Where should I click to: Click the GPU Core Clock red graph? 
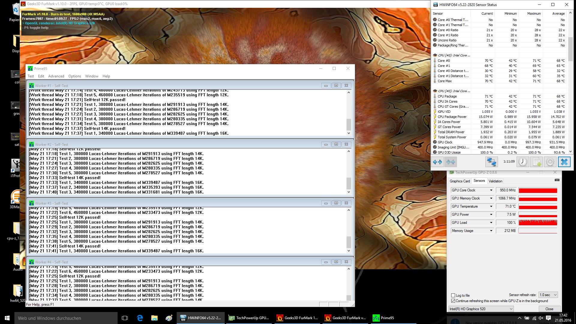pos(538,190)
